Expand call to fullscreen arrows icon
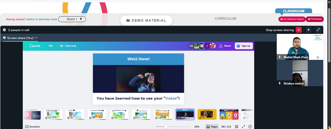331x129 pixels. [x=318, y=30]
